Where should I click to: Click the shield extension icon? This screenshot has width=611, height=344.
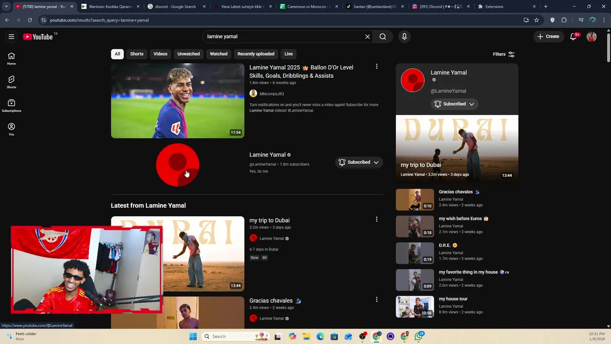pos(553,20)
